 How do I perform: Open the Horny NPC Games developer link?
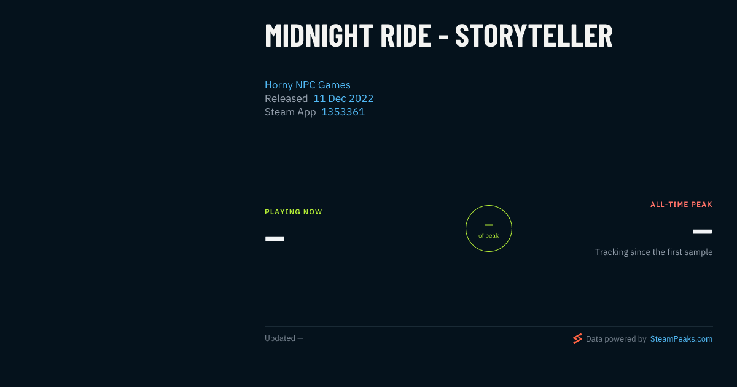(x=308, y=85)
